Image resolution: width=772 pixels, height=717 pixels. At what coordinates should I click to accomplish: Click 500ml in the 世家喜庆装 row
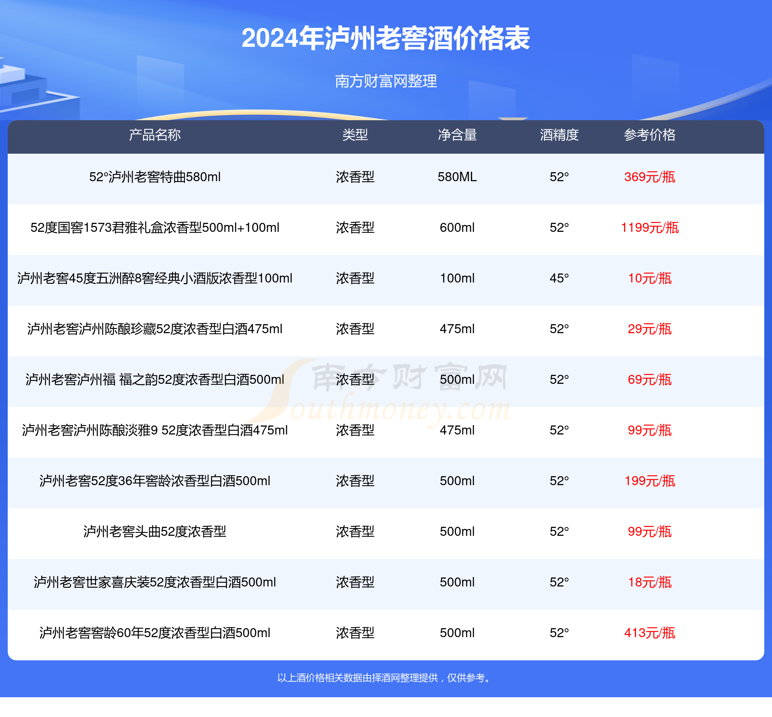[x=457, y=582]
